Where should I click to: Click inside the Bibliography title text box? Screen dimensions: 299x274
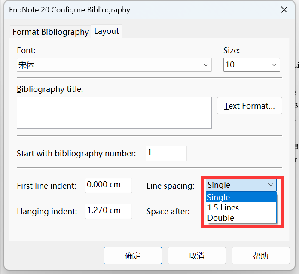click(114, 113)
